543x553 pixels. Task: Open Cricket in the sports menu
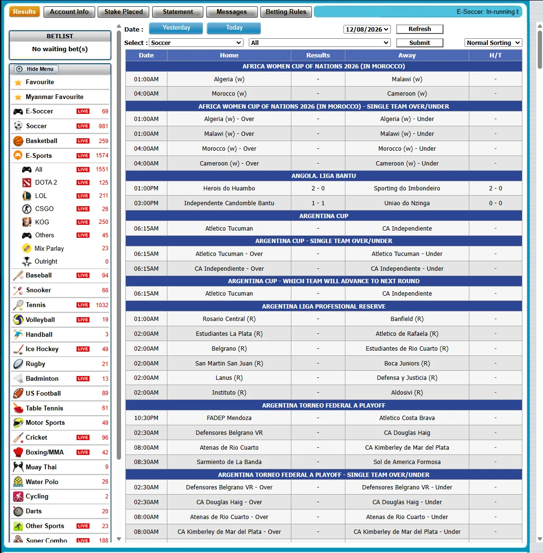[x=60, y=437]
